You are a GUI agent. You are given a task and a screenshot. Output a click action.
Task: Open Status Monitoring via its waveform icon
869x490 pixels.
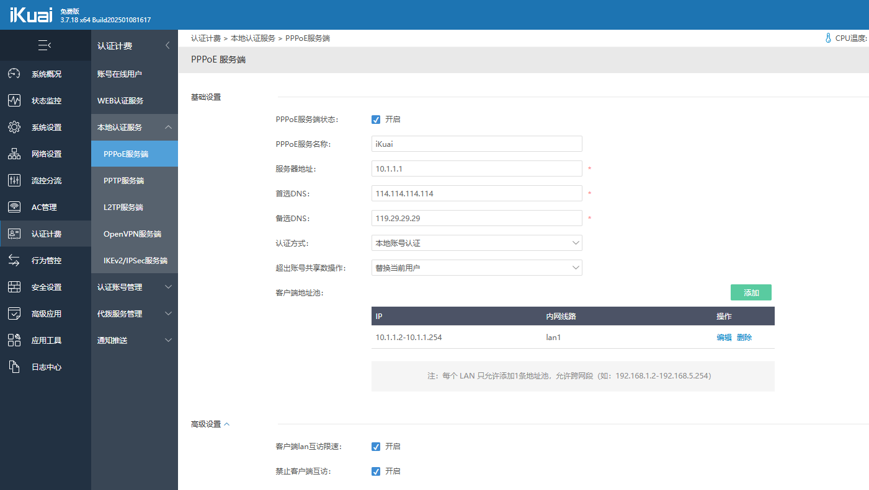coord(14,101)
